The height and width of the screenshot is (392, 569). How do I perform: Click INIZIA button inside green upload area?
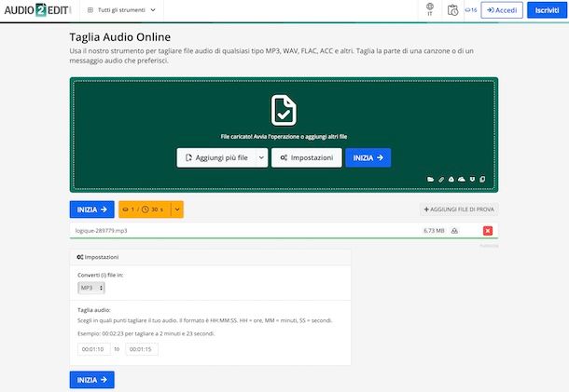pyautogui.click(x=368, y=157)
